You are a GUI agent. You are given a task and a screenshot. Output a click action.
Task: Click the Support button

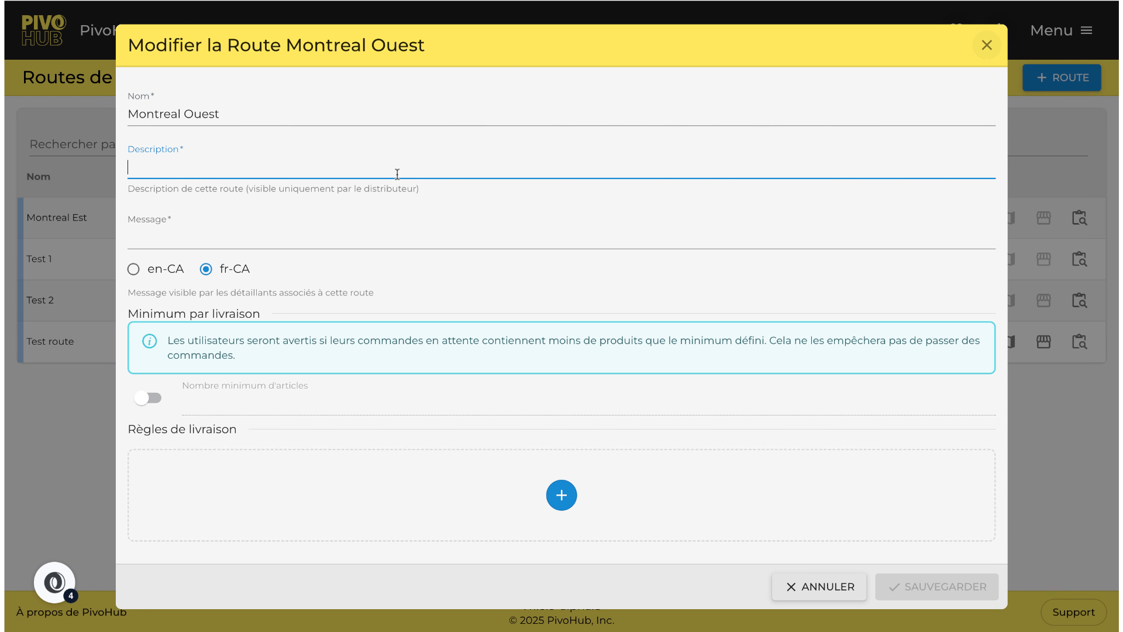[1073, 612]
